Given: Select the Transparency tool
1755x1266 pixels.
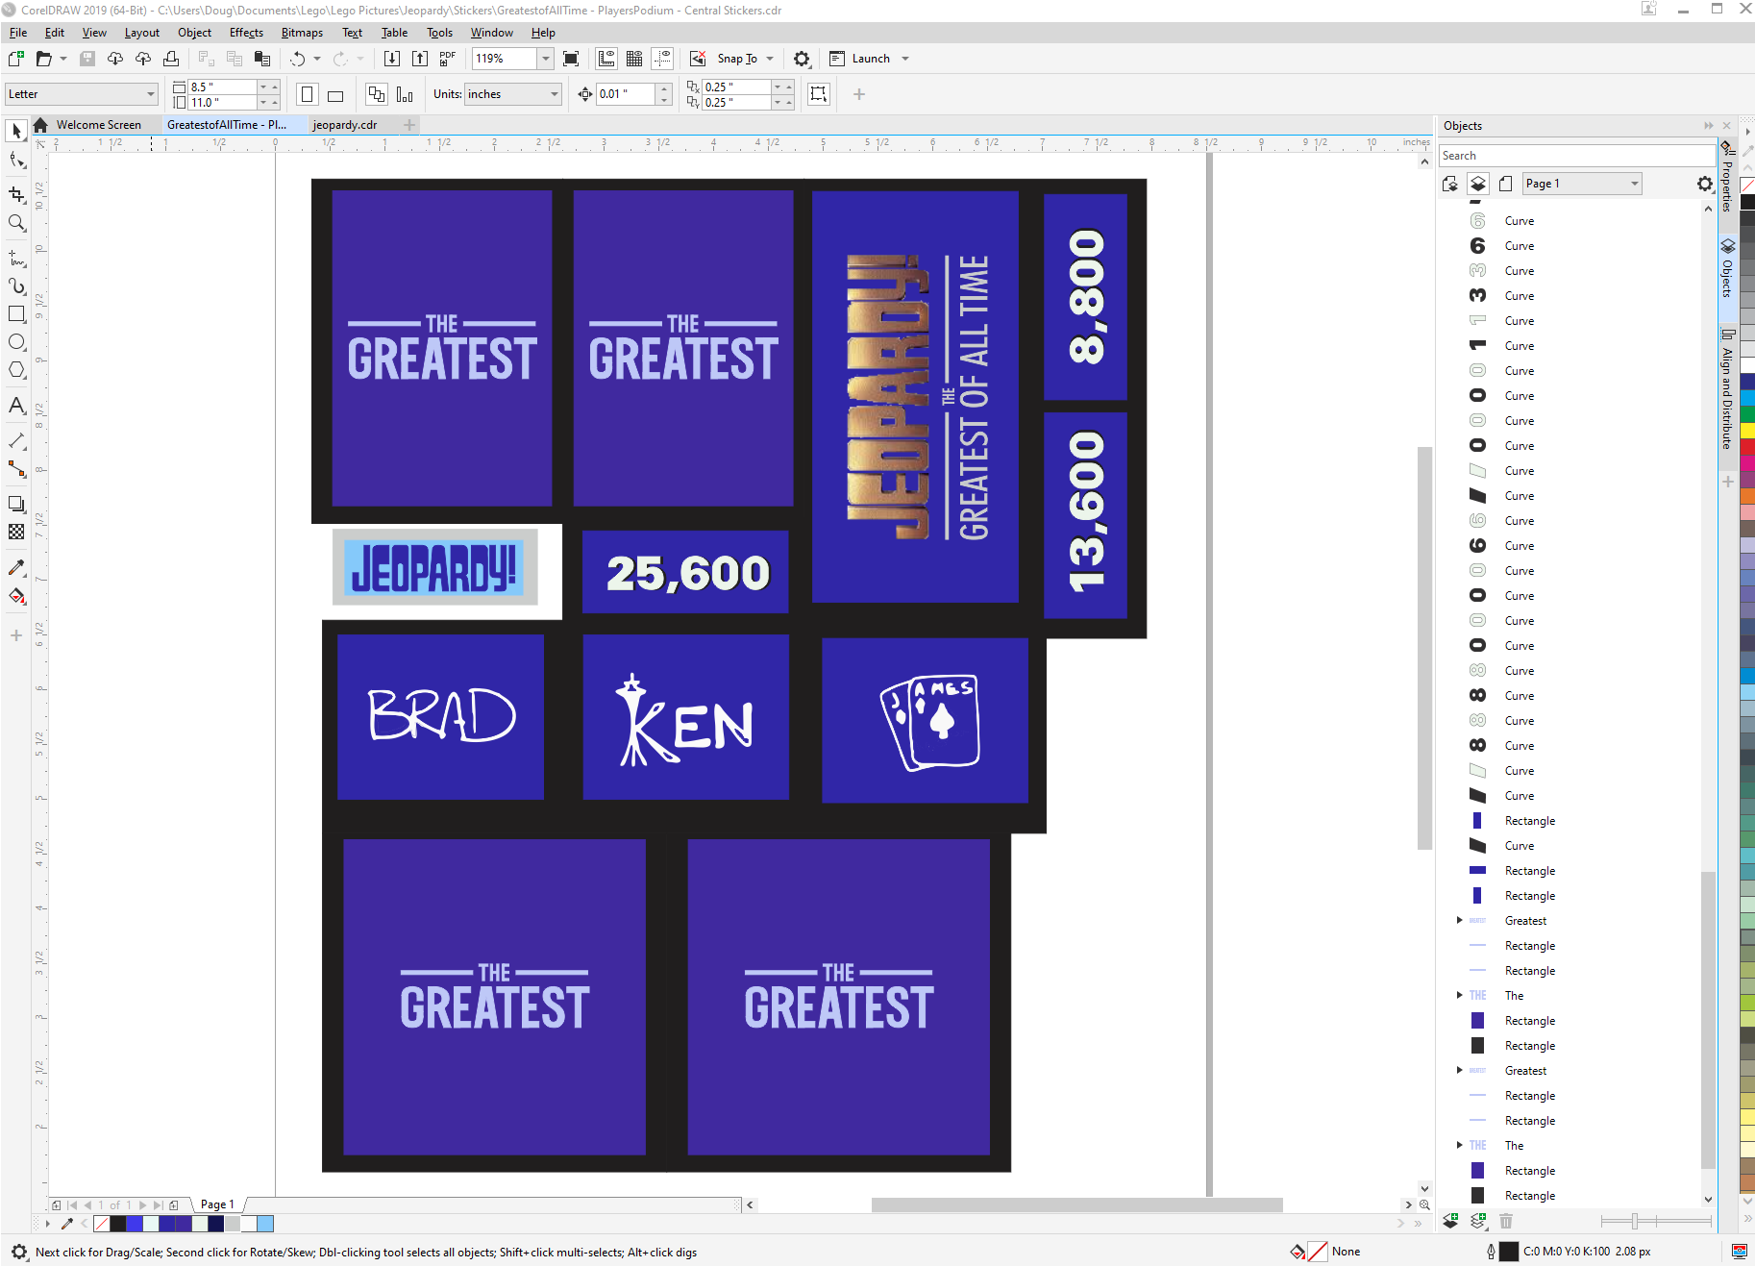Looking at the screenshot, I should 16,532.
